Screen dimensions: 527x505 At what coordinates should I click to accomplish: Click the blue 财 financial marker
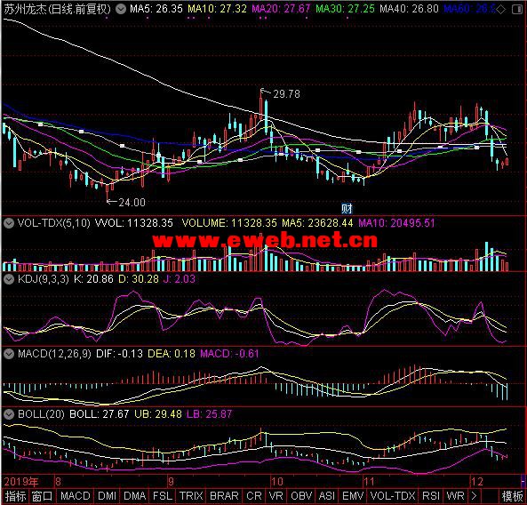(347, 208)
